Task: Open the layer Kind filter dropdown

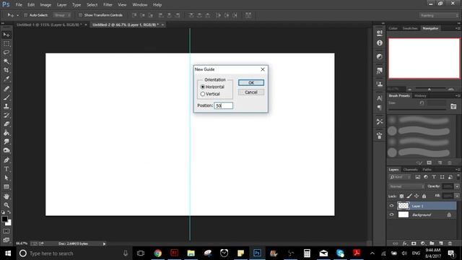Action: click(x=401, y=177)
